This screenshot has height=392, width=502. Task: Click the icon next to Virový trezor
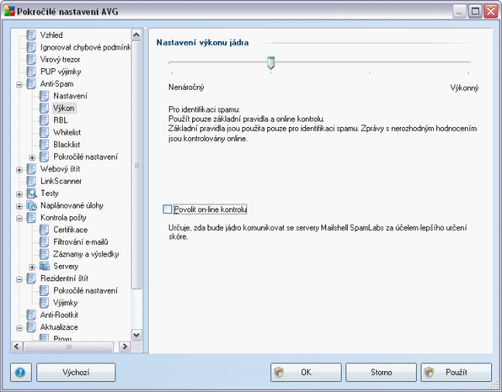click(31, 59)
